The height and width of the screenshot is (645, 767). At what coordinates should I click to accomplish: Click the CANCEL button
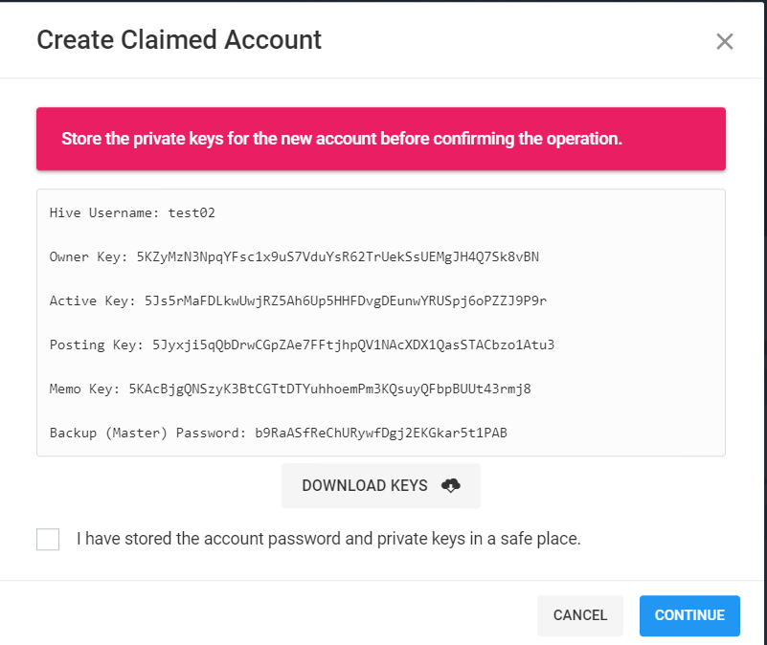pos(580,615)
